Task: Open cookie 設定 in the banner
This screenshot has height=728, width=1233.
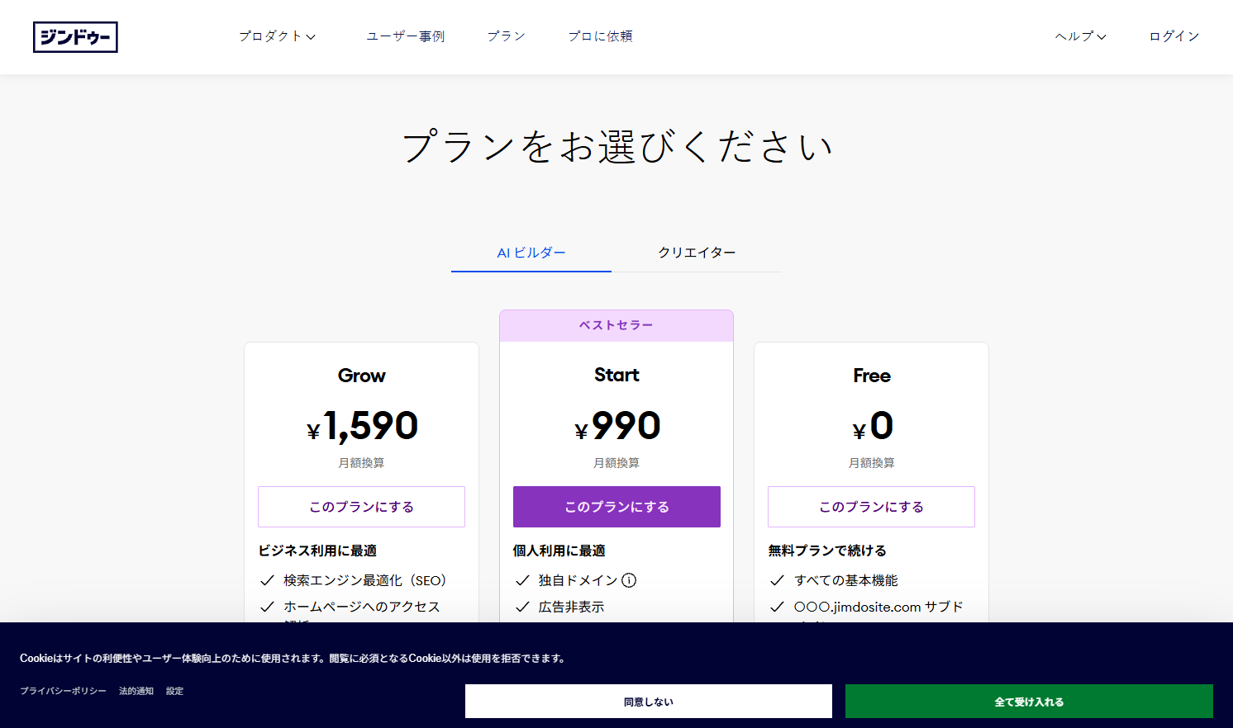Action: click(174, 691)
